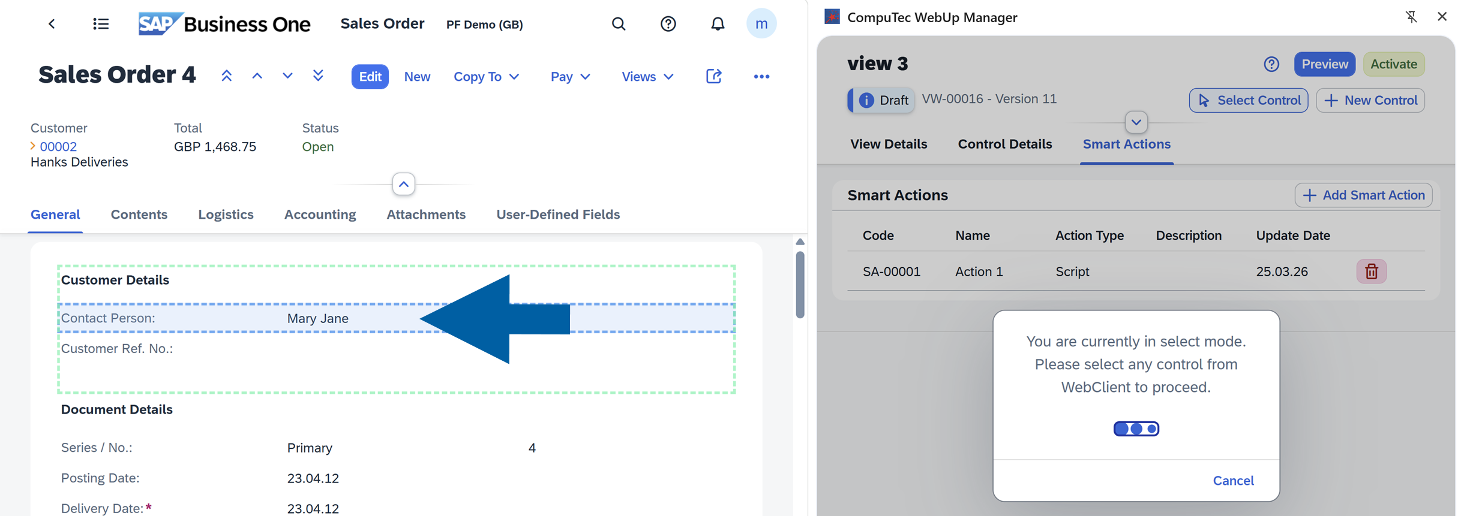
Task: Switch to the Logistics tab
Action: (x=226, y=215)
